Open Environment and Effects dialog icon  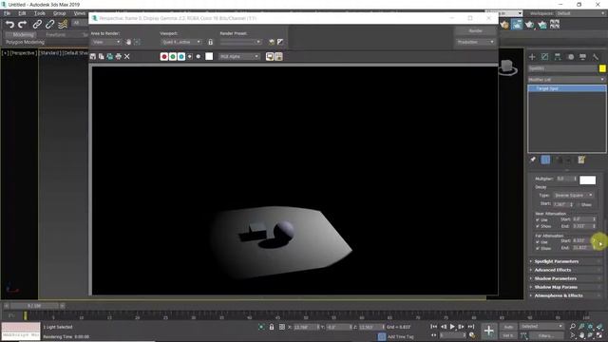pyautogui.click(x=280, y=42)
